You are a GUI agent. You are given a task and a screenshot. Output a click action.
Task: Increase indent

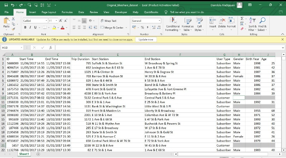coord(95,27)
